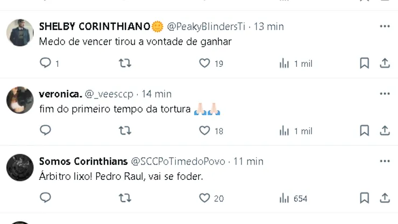The image size is (398, 224).
Task: Reply to the Somos Corinthians tweet
Action: (x=46, y=198)
